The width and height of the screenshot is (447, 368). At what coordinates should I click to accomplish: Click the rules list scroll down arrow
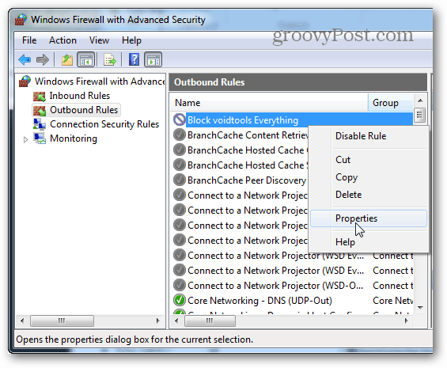pos(420,308)
